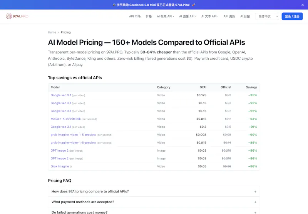Viewport: 308px width, 214px height.
Task: Click the -91% savings value
Action: point(253,127)
